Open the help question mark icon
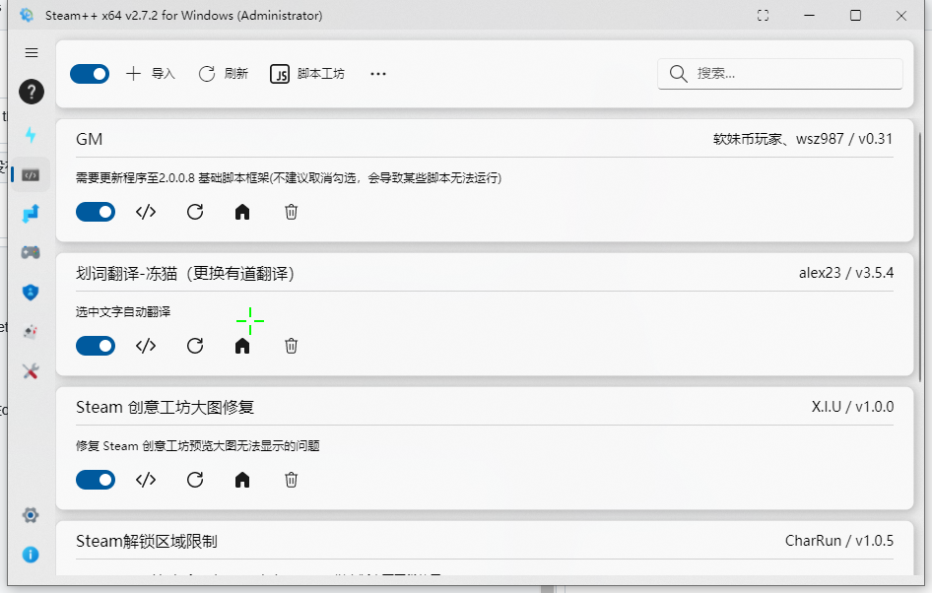Image resolution: width=932 pixels, height=593 pixels. pos(31,92)
